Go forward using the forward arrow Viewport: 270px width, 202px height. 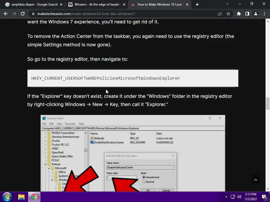click(x=14, y=14)
